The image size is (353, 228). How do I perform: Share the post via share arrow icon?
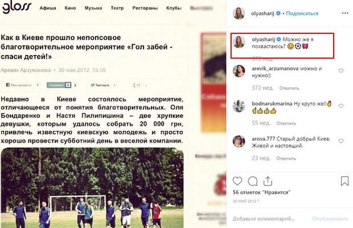click(268, 181)
